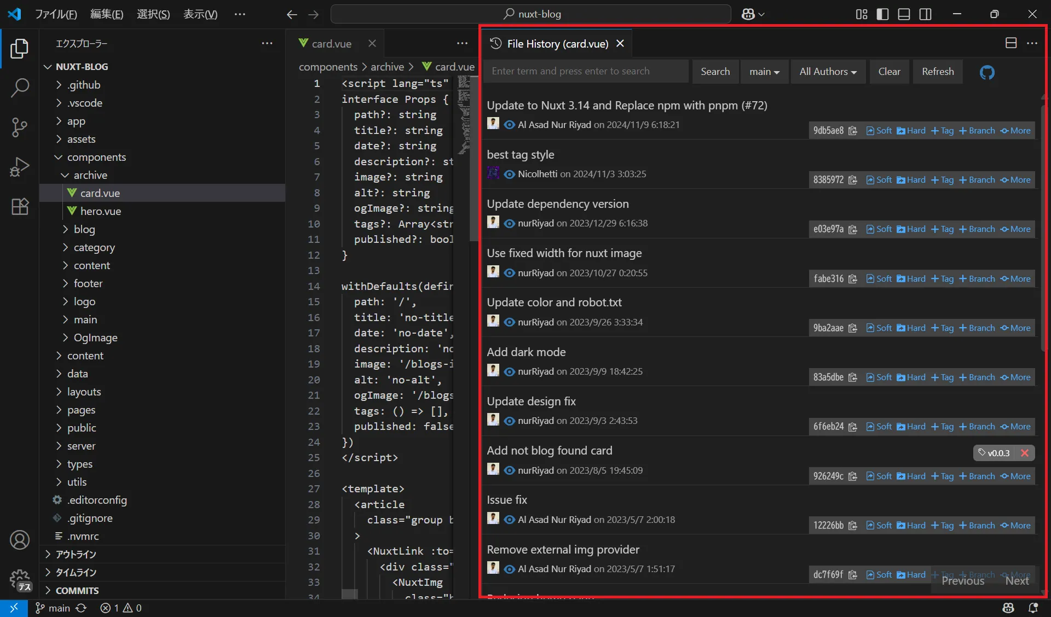The width and height of the screenshot is (1051, 617).
Task: Open the 選択(S) menu
Action: 153,14
